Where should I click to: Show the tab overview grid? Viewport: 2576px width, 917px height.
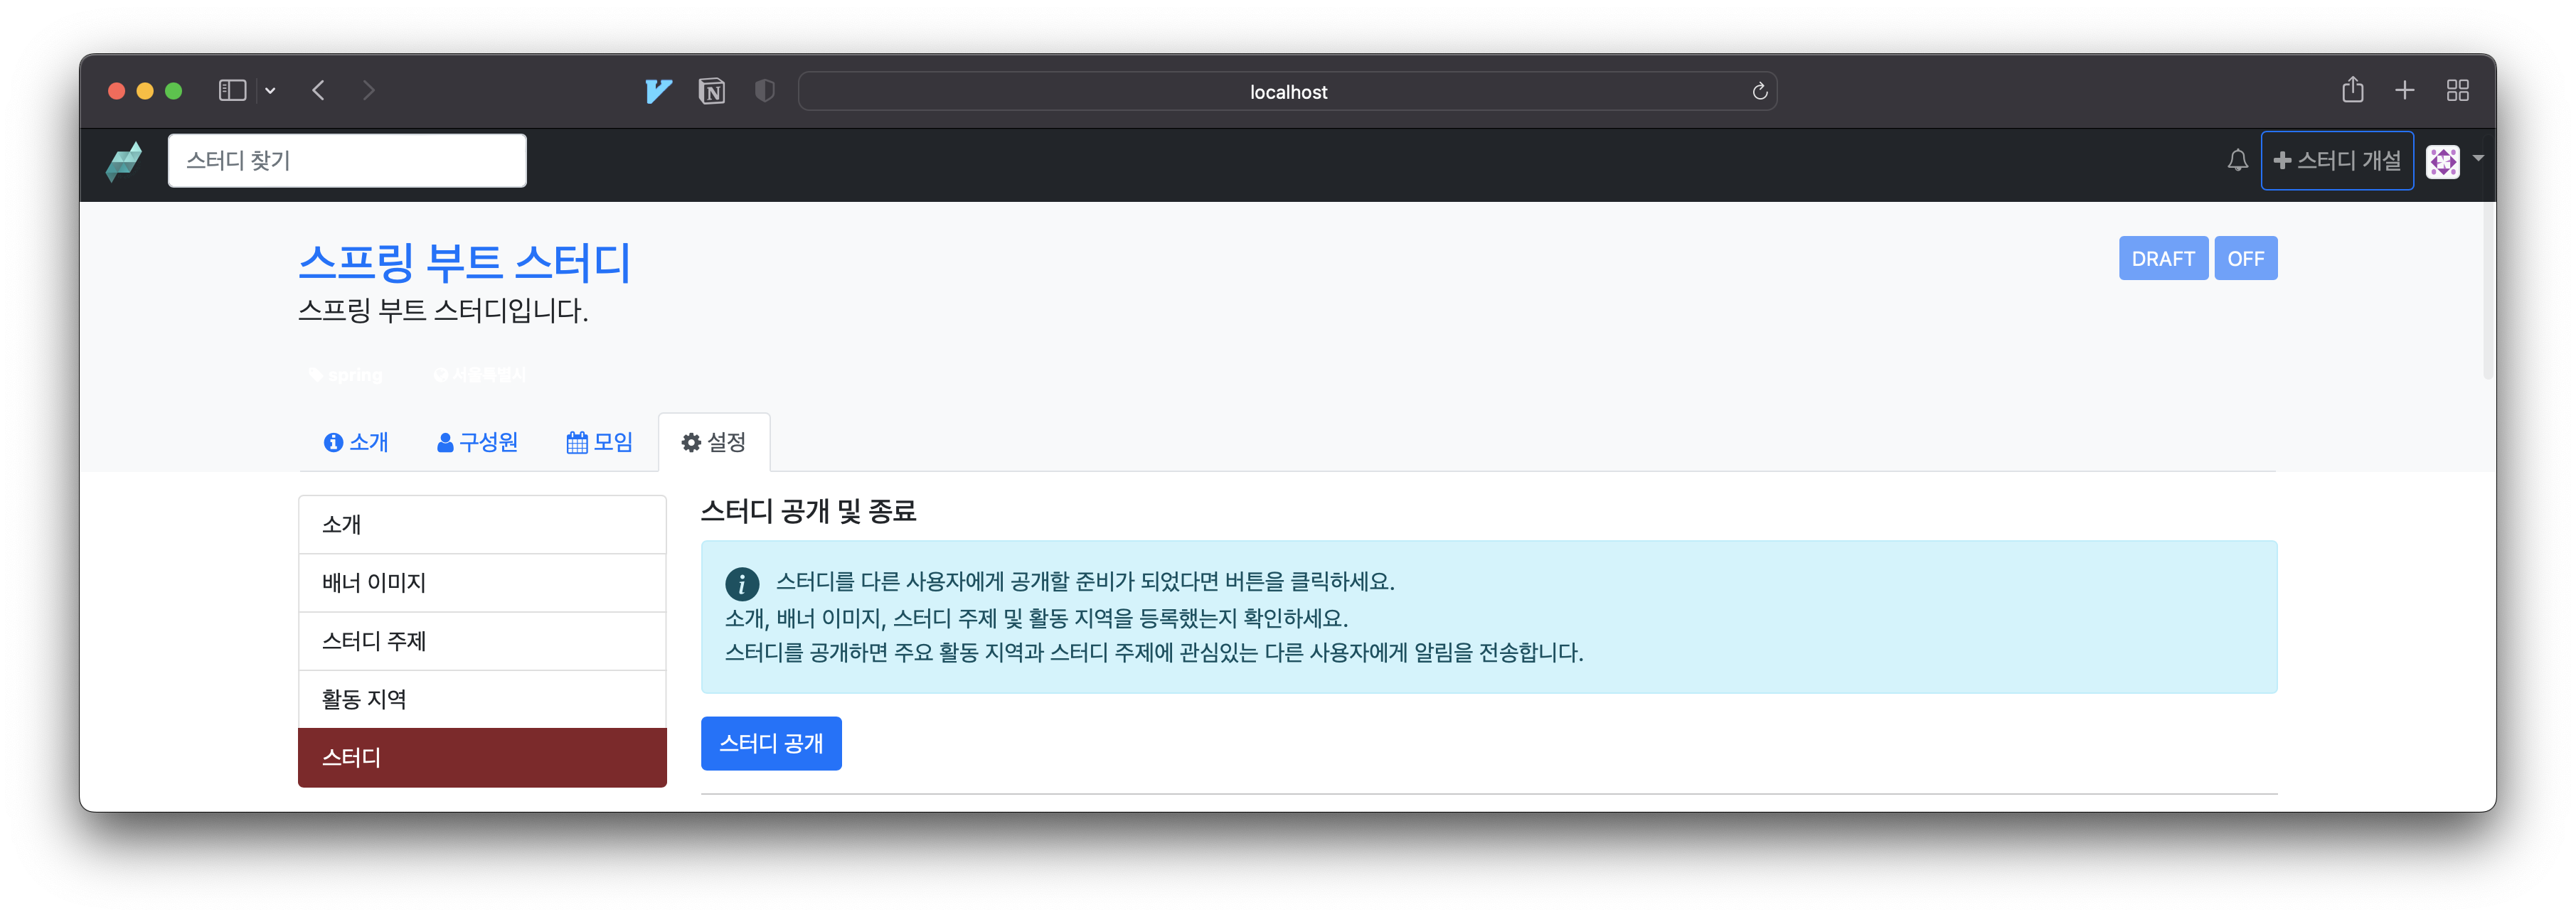pos(2457,90)
